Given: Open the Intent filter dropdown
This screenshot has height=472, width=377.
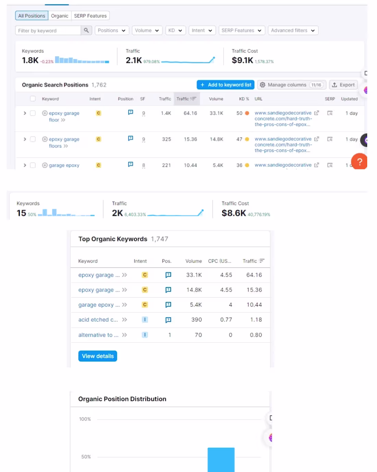Looking at the screenshot, I should [202, 30].
